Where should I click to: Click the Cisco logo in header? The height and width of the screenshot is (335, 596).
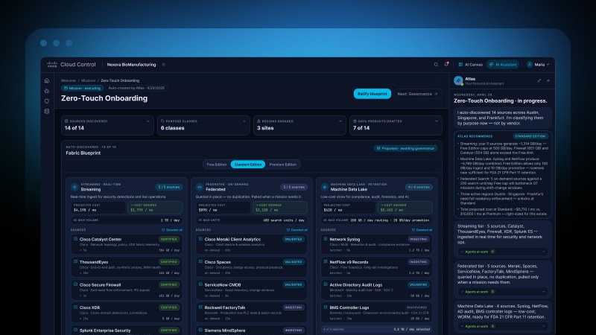pyautogui.click(x=52, y=65)
